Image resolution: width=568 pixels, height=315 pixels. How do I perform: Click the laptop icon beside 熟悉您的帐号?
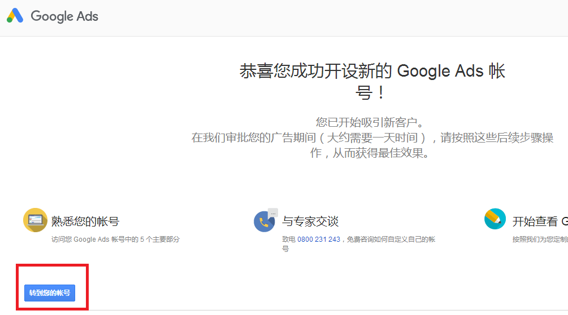click(35, 220)
